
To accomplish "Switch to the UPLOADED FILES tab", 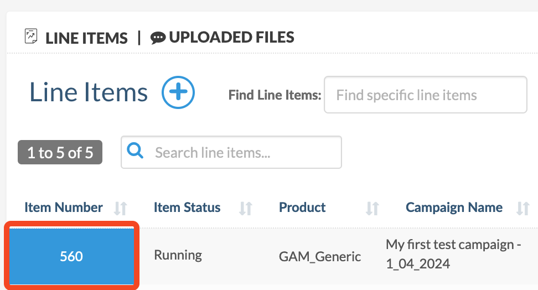I will 231,38.
